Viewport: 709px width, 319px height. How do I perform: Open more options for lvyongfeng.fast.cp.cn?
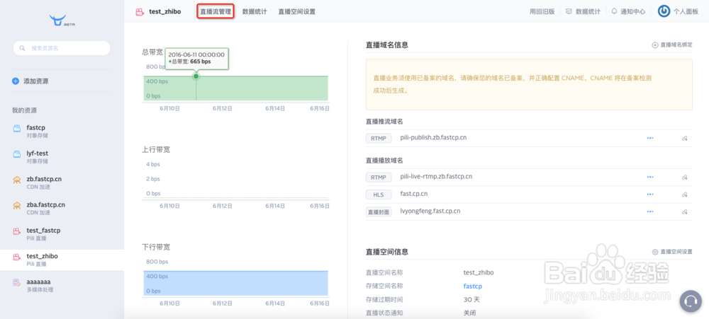coord(650,211)
